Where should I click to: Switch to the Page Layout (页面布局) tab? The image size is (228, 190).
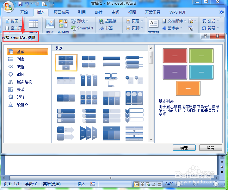[61, 12]
